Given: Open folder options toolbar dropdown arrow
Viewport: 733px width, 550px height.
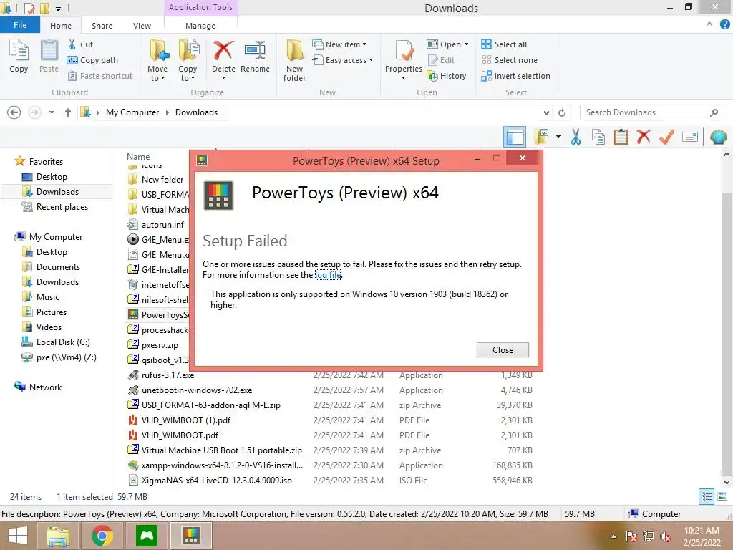Looking at the screenshot, I should pos(558,137).
